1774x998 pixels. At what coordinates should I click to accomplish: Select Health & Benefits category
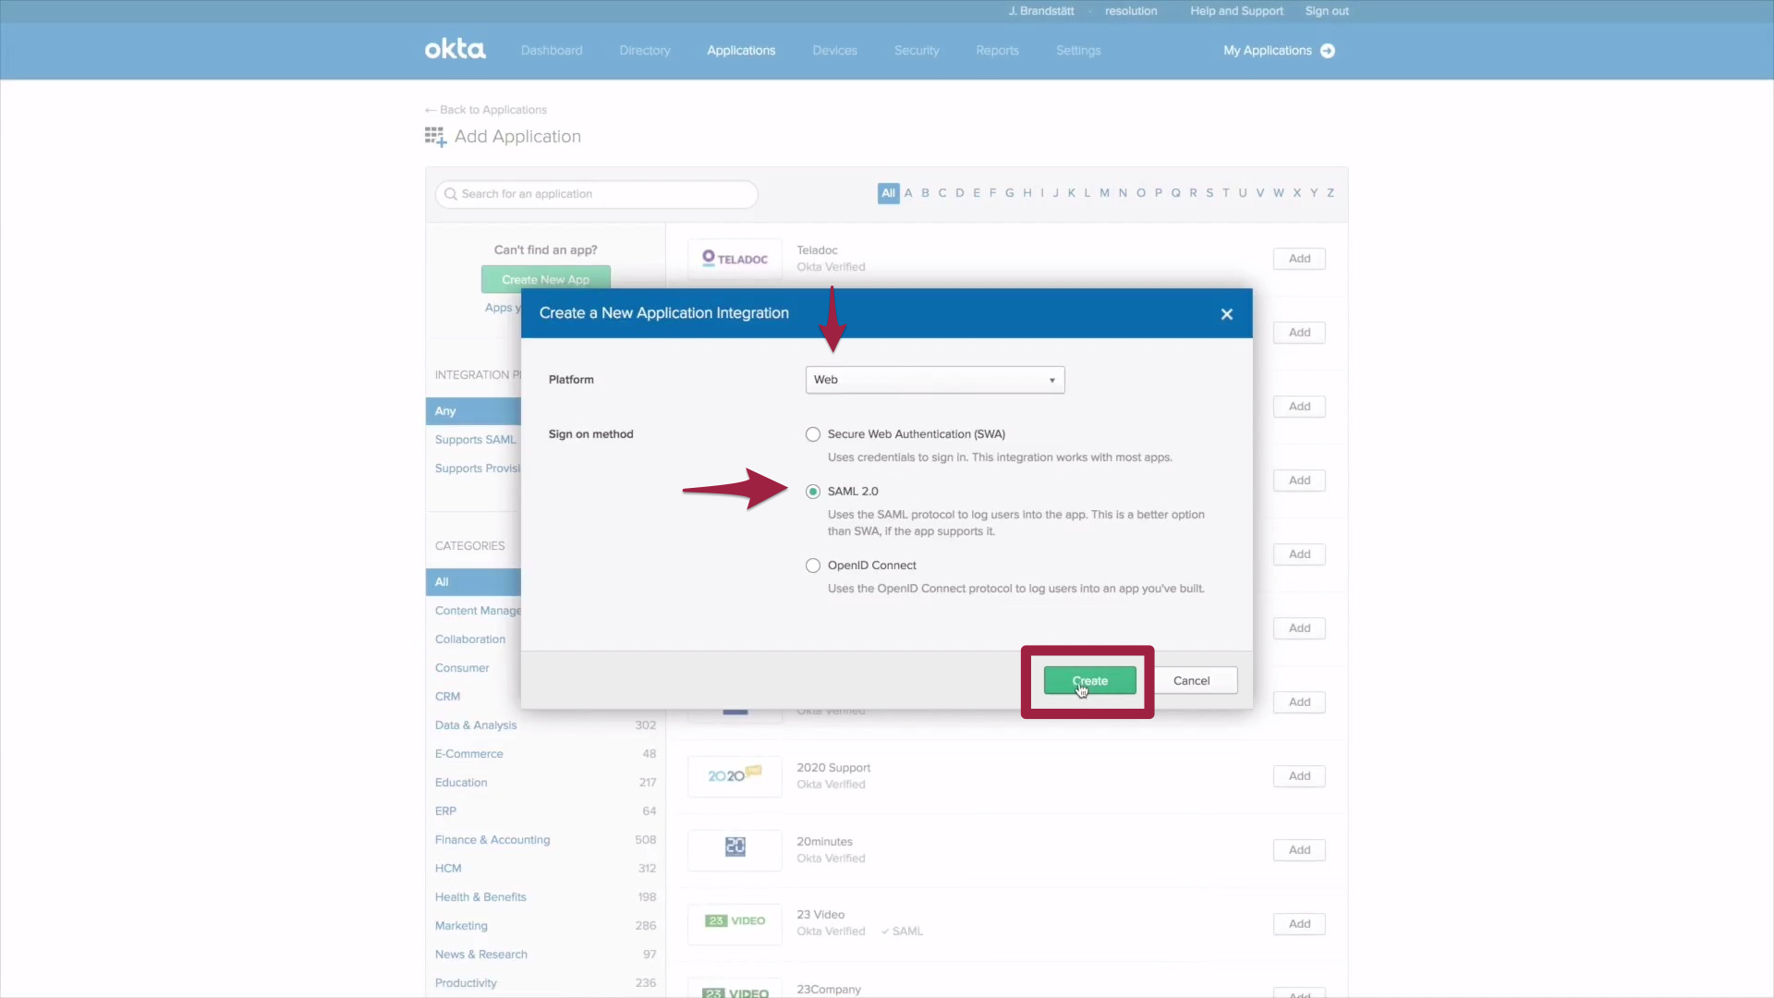pyautogui.click(x=480, y=897)
